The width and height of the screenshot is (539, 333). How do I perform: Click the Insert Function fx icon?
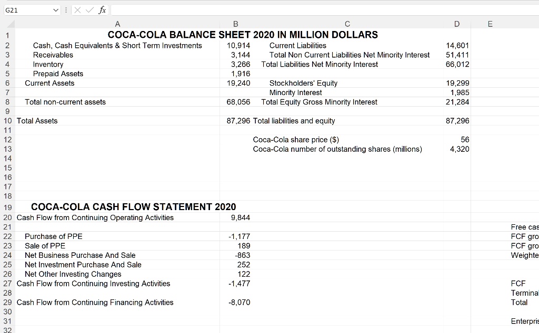[103, 9]
